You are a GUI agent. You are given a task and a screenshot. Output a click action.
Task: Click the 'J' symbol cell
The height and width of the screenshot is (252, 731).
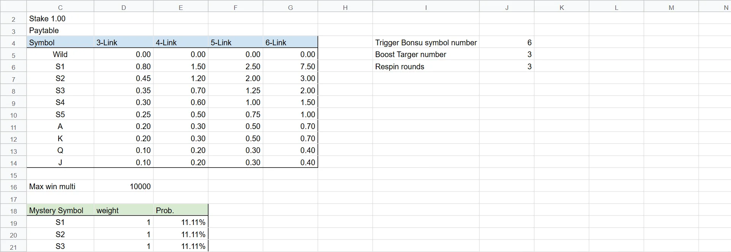click(60, 163)
